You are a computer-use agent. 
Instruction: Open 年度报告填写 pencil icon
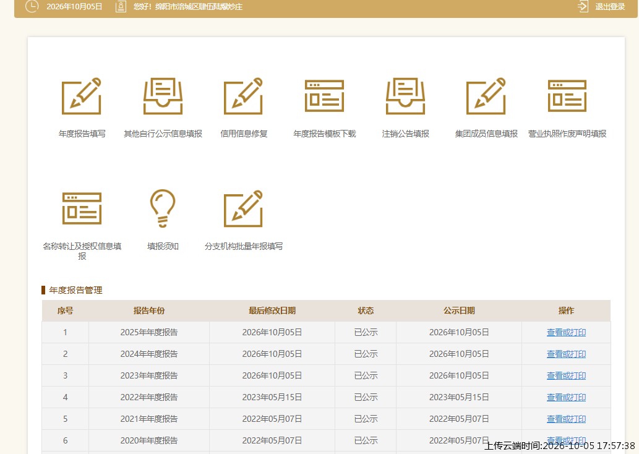(82, 96)
